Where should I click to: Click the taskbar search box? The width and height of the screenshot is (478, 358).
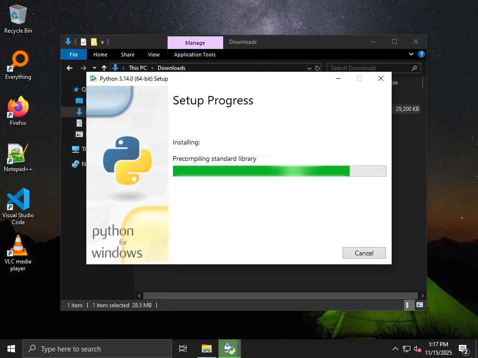click(x=97, y=349)
